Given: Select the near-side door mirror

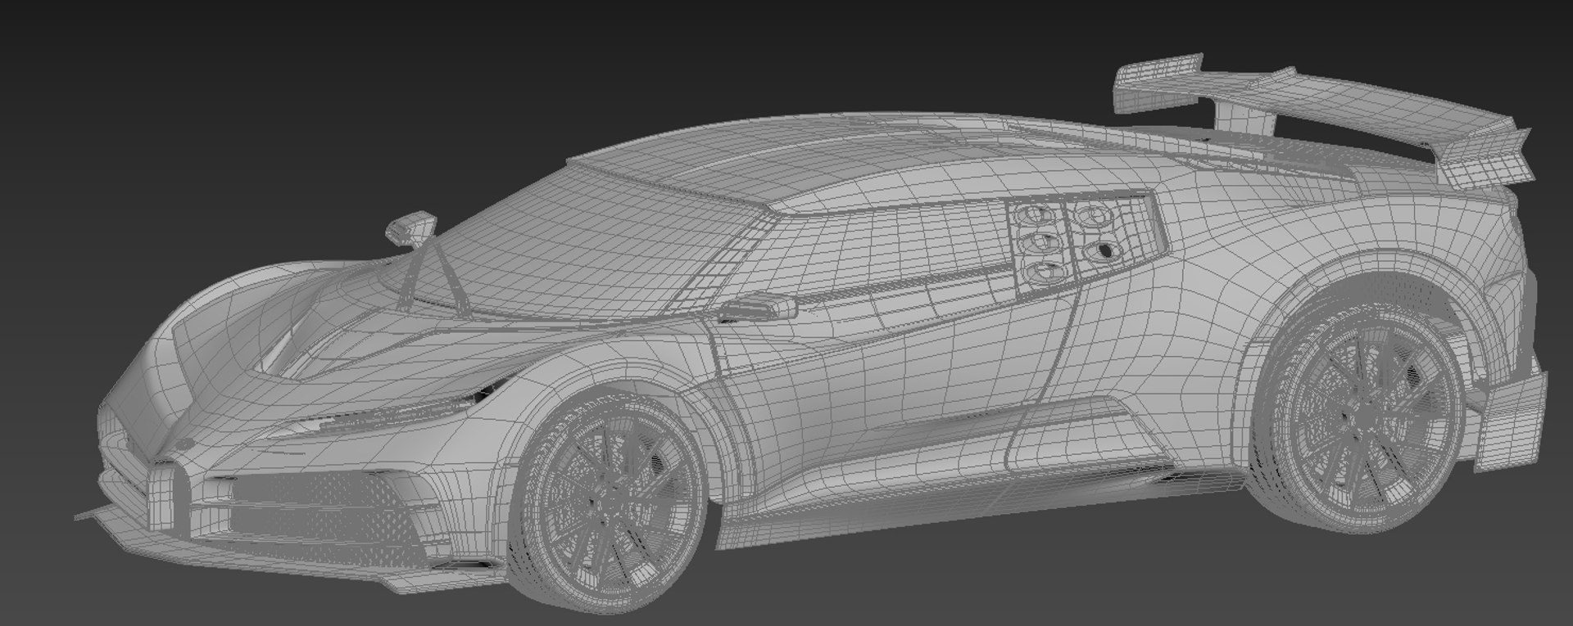Looking at the screenshot, I should pos(758,308).
